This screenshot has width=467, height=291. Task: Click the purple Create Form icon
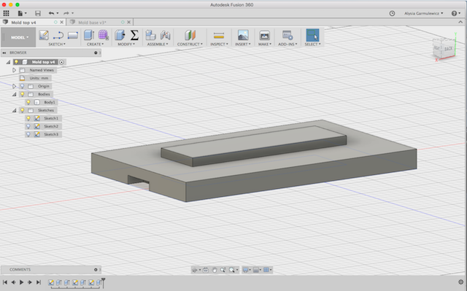(x=104, y=35)
